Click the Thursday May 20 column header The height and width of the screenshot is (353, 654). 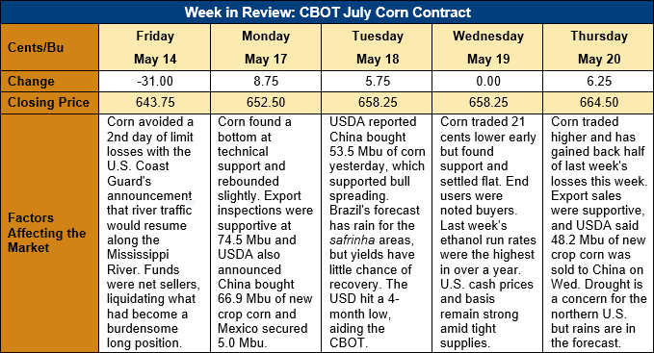[x=598, y=47]
